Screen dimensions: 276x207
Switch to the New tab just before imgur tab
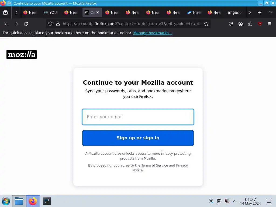point(215,12)
